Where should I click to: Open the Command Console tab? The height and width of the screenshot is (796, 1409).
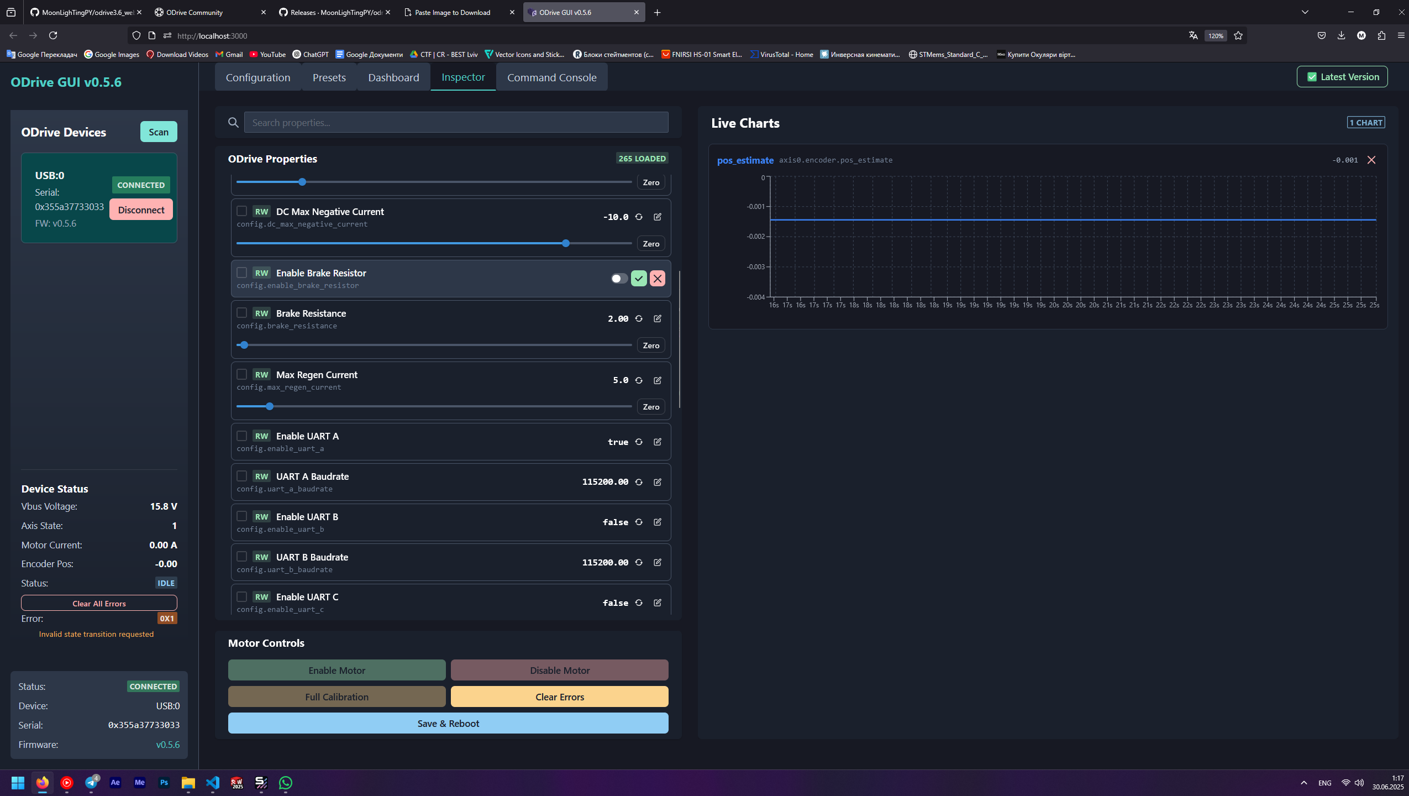pyautogui.click(x=551, y=77)
